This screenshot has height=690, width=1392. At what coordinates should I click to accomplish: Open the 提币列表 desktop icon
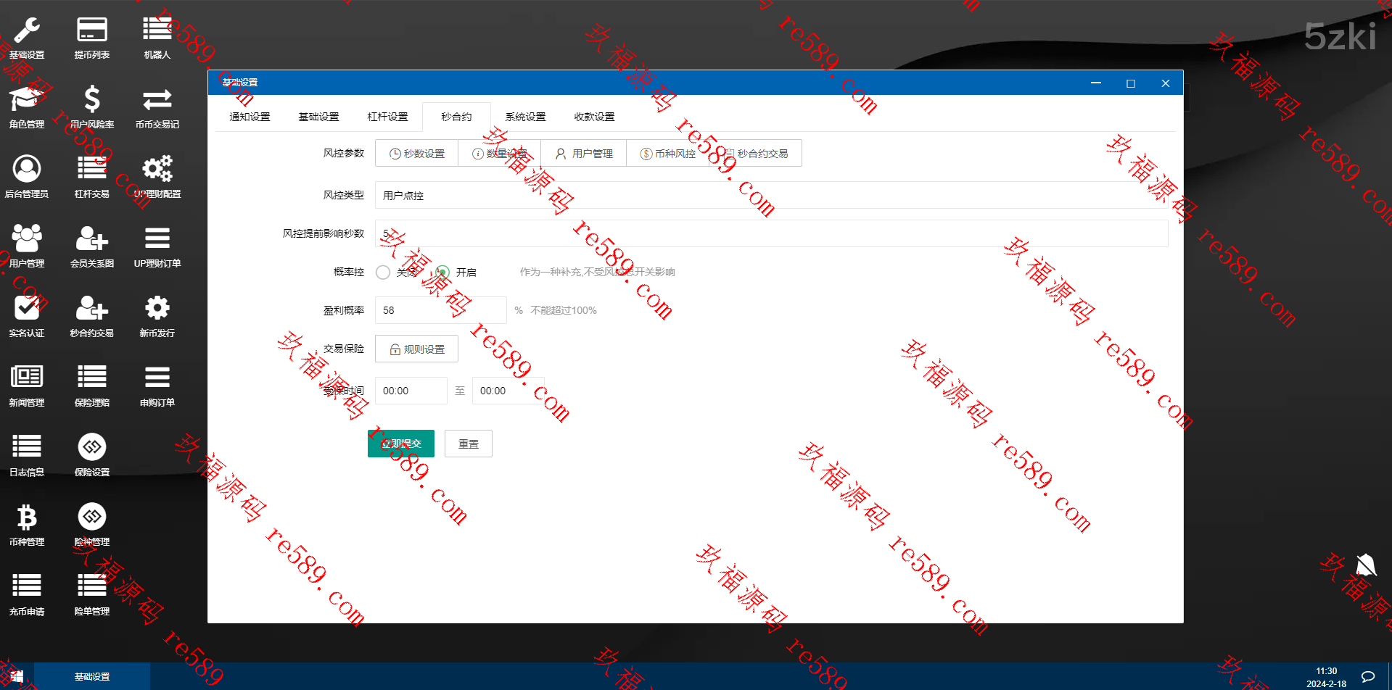(x=91, y=38)
